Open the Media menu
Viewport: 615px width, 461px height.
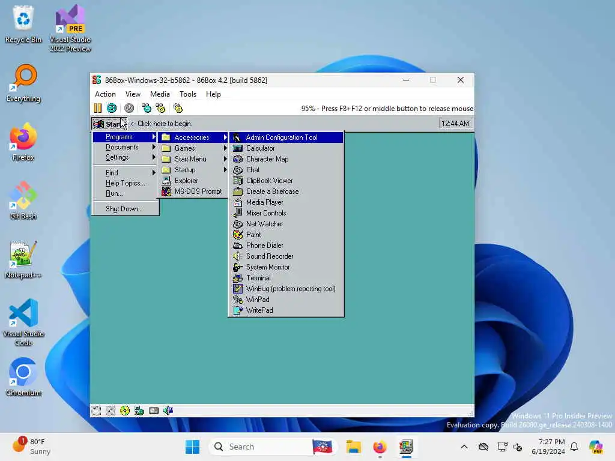pos(160,94)
